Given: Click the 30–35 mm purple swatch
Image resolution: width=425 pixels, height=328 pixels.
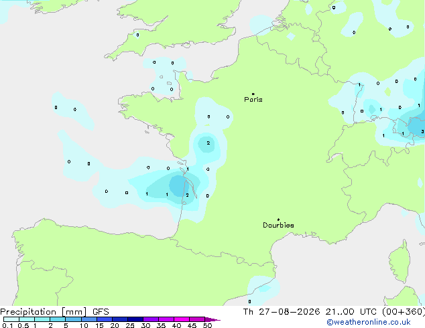Looking at the screenshot, I should click(x=151, y=319).
